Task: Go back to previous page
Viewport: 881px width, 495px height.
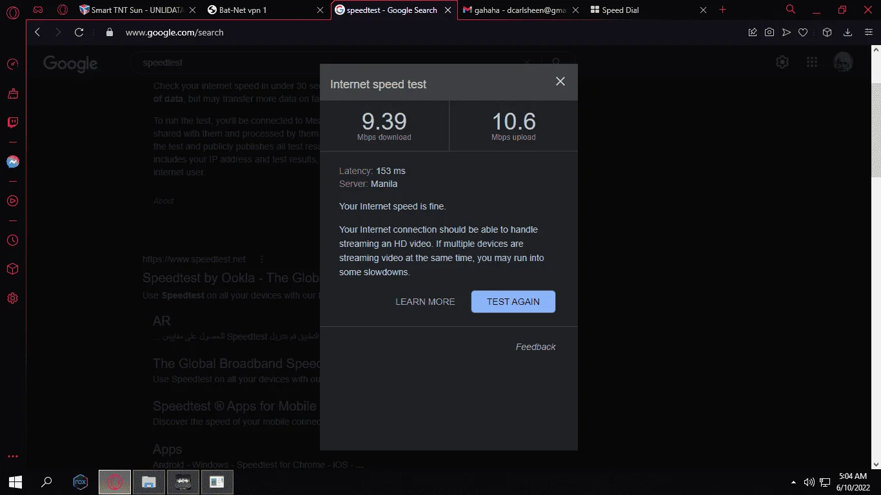Action: click(37, 32)
